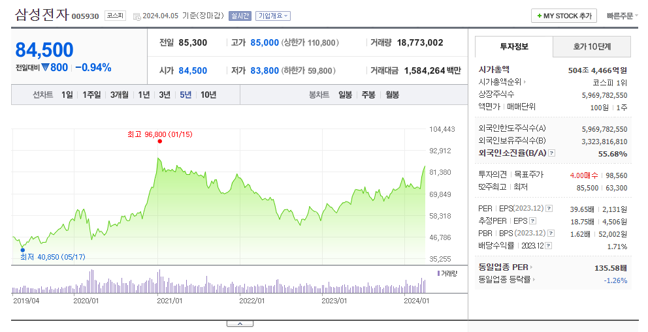Open the 기업개요 dropdown
The width and height of the screenshot is (648, 332).
tap(273, 16)
